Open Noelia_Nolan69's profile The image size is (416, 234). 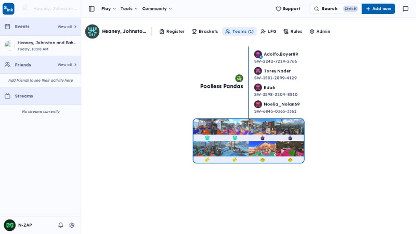(281, 105)
